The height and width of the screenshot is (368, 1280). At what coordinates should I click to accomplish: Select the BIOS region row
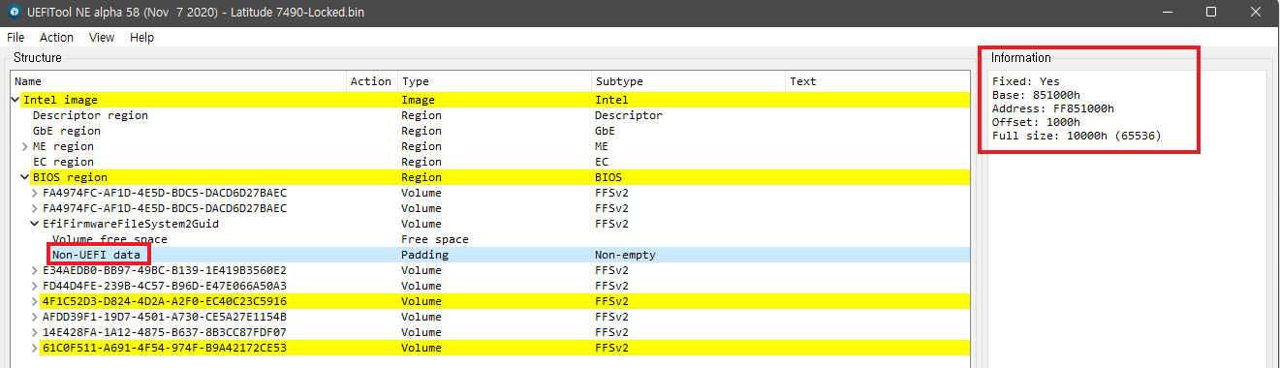pos(489,177)
